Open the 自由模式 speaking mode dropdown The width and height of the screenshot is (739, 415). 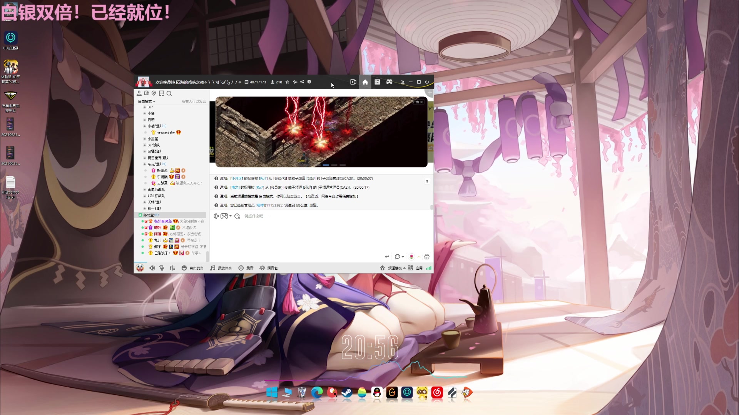point(147,101)
